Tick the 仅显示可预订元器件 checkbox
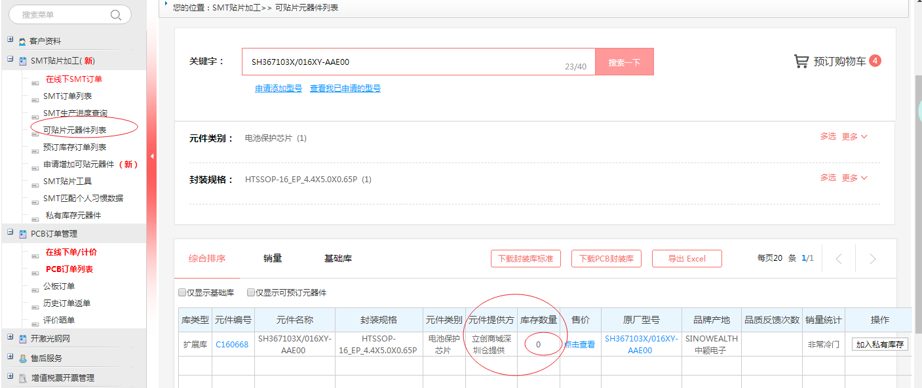922x388 pixels. (x=251, y=292)
